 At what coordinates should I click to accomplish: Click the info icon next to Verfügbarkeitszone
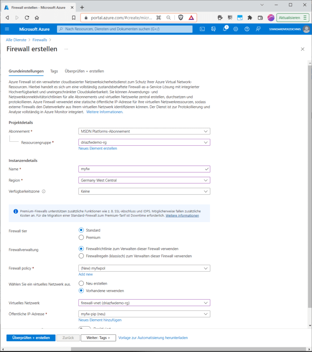44,191
